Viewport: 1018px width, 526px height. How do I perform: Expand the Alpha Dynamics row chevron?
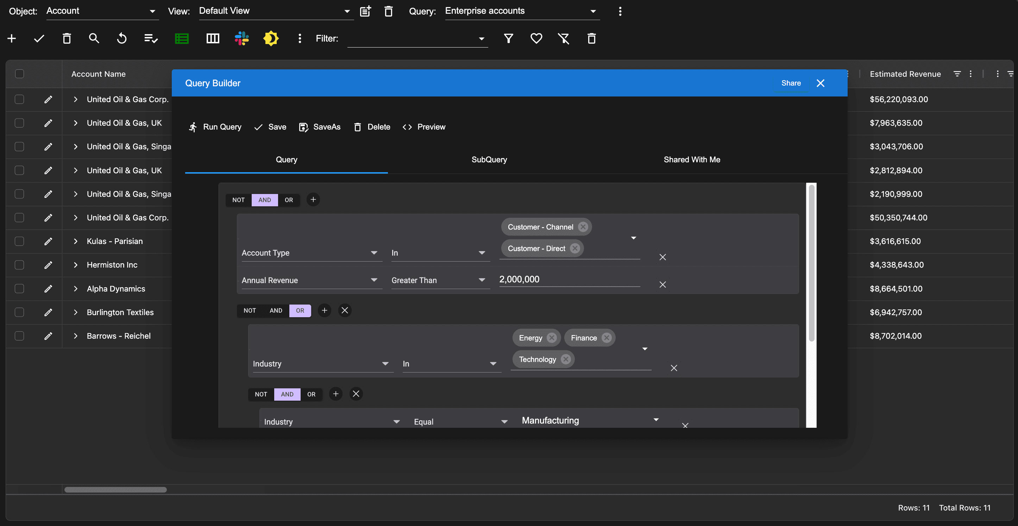[x=75, y=288]
